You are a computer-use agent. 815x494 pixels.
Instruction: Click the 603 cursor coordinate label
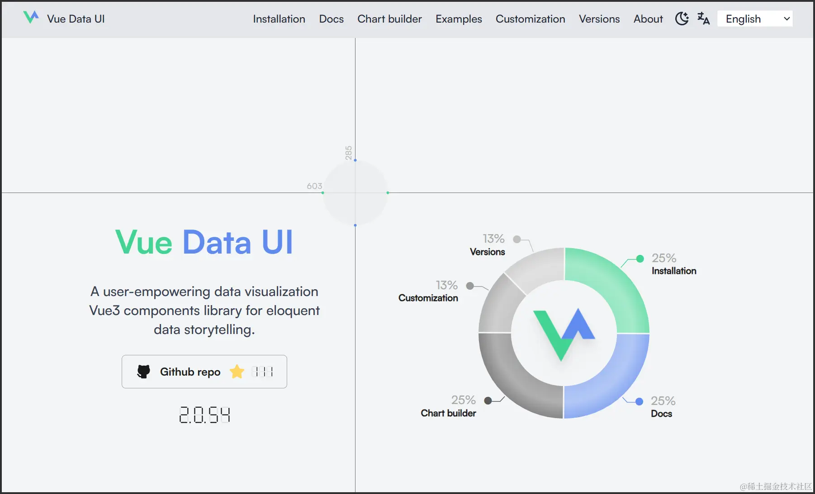click(x=314, y=186)
